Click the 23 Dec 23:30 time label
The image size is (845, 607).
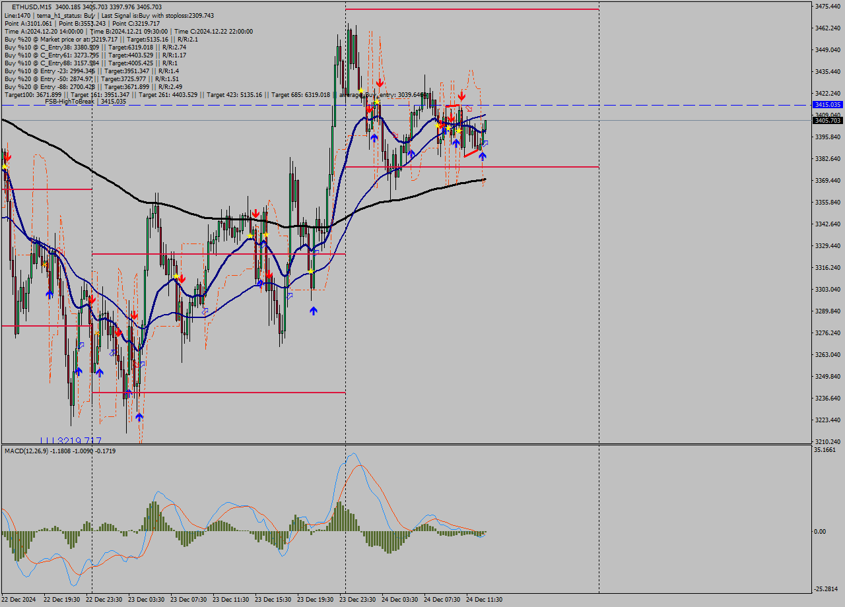357,600
